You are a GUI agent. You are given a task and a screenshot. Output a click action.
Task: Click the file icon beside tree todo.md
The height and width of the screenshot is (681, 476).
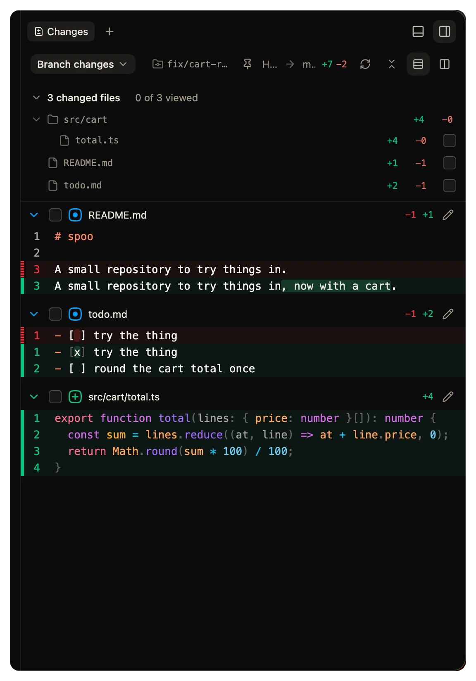click(x=53, y=185)
